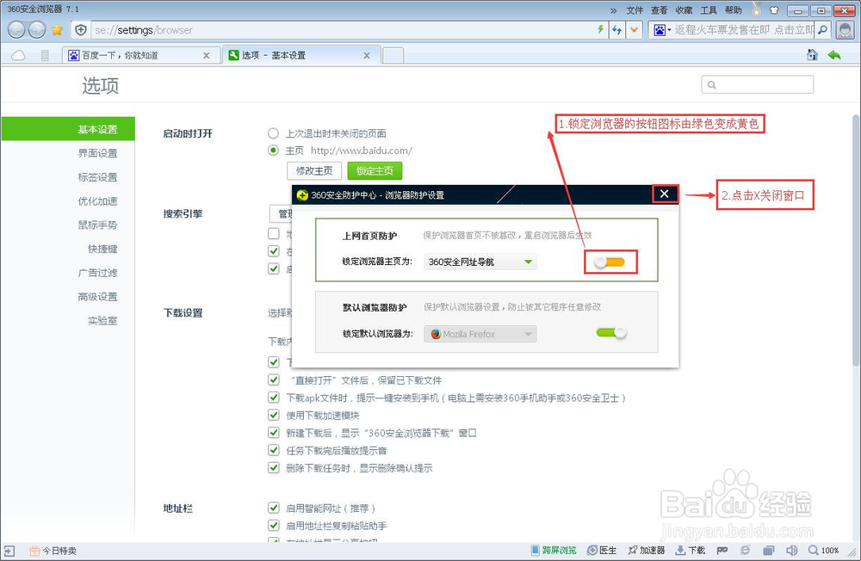The image size is (861, 561).
Task: Click the sidebar toggle icon at bottom-left
Action: click(x=9, y=551)
